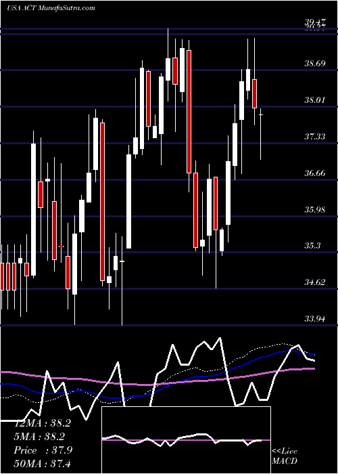Click the 12MA : 38.2 readout

tap(43, 423)
